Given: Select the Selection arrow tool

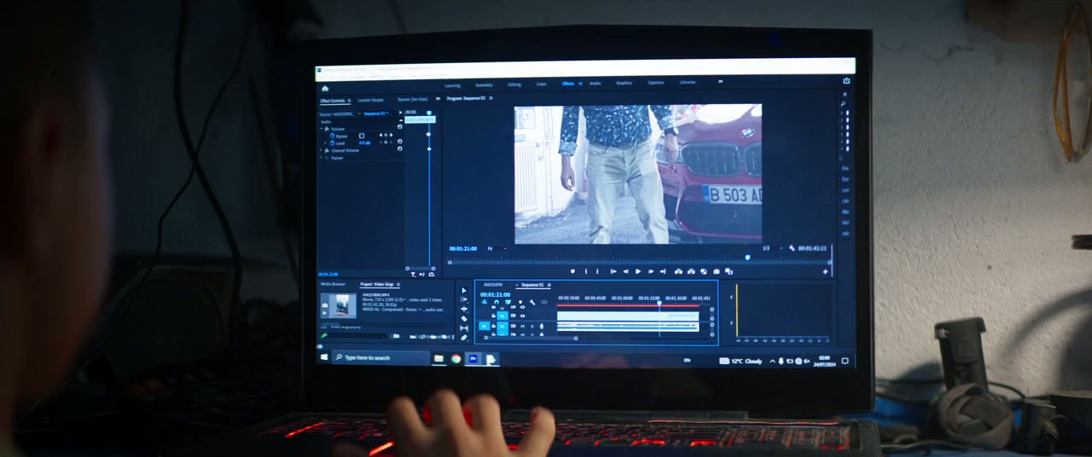Looking at the screenshot, I should pos(464,291).
